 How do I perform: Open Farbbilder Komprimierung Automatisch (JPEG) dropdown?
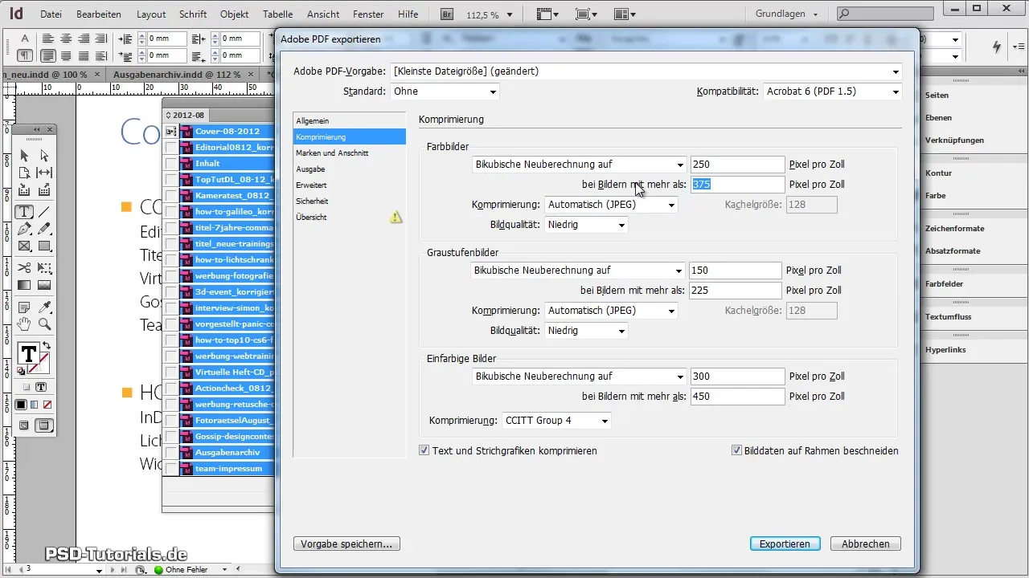(611, 205)
